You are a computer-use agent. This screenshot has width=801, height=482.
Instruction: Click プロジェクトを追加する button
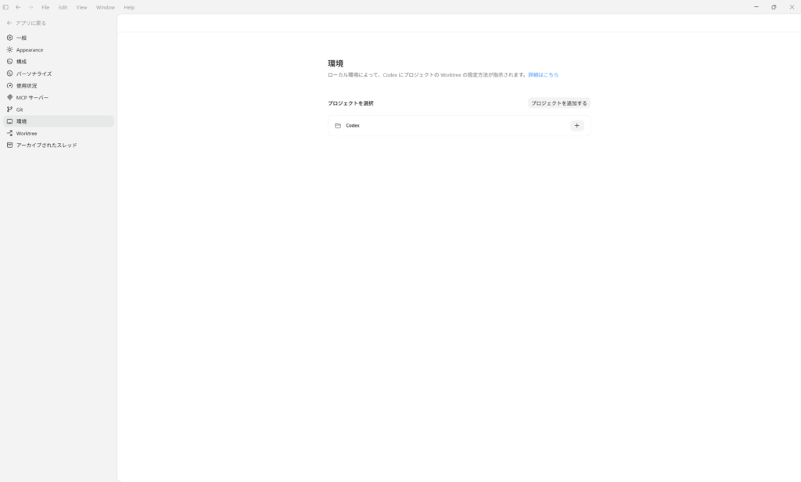[559, 103]
